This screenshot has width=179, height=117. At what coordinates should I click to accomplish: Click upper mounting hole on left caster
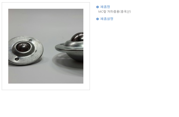30,40
